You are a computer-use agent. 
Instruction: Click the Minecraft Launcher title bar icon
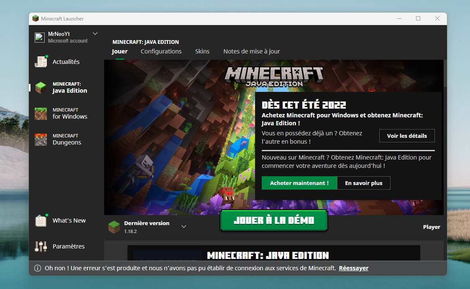point(36,18)
